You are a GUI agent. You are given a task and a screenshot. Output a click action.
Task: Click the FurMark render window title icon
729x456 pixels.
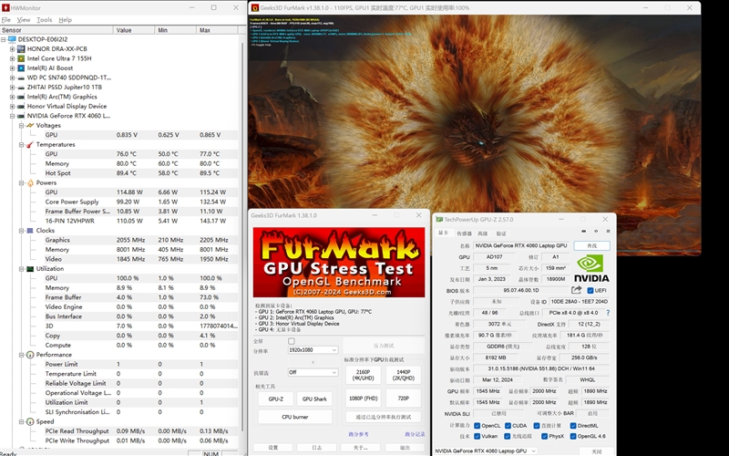click(255, 8)
